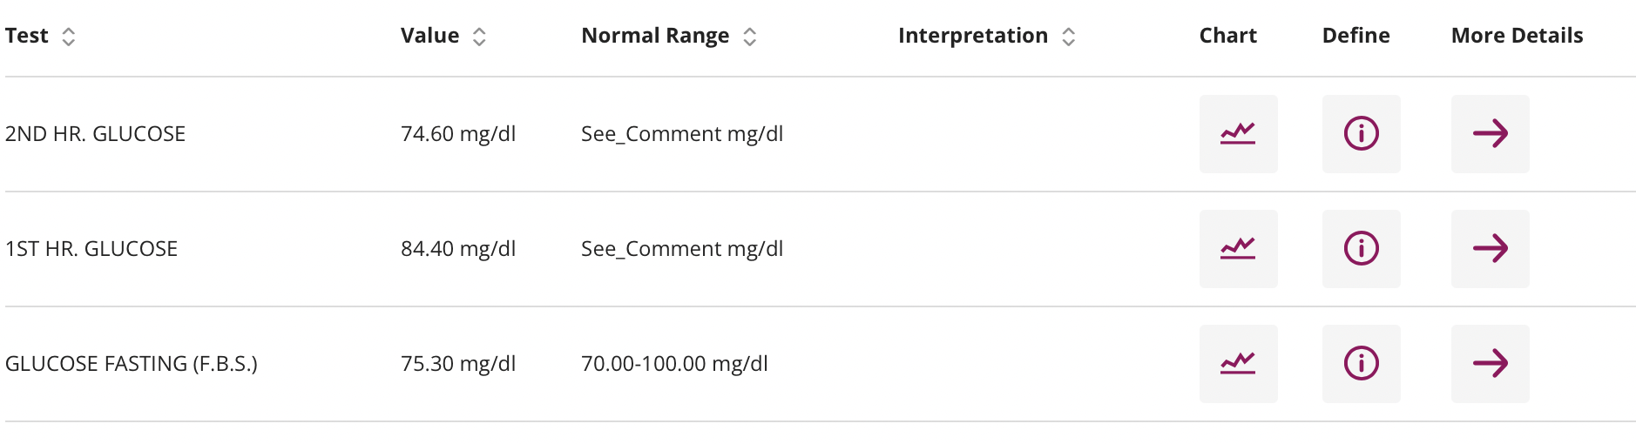Show definition info for 2ND HR. GLUCOSE
1636x444 pixels.
point(1361,134)
